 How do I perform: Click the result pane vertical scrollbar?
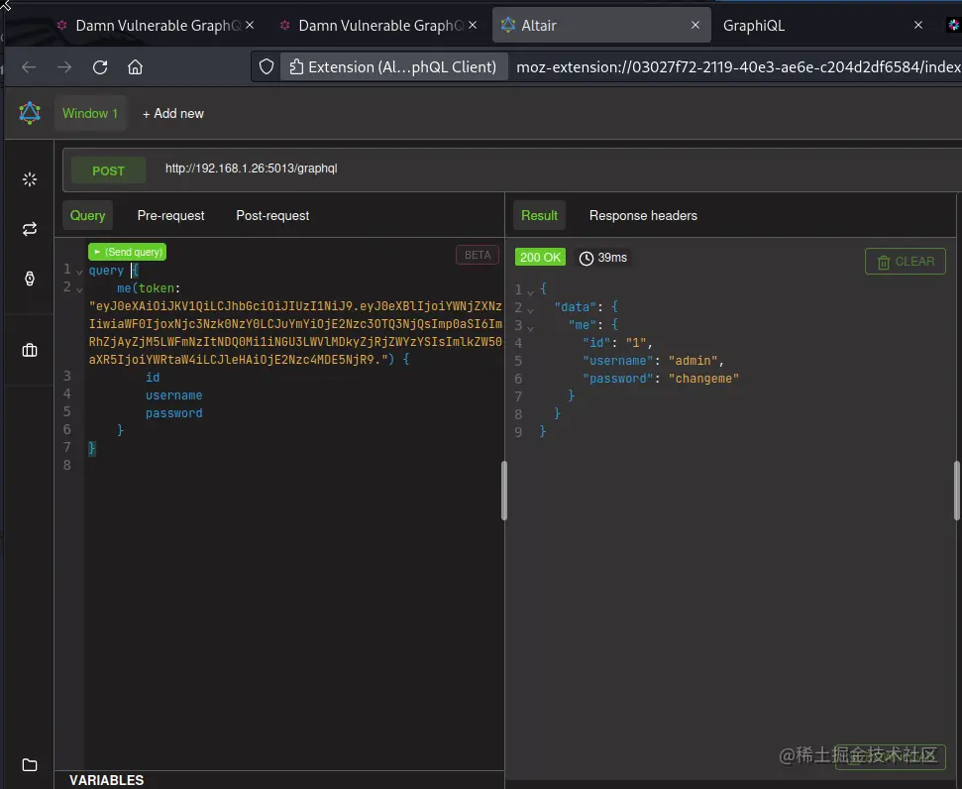956,491
